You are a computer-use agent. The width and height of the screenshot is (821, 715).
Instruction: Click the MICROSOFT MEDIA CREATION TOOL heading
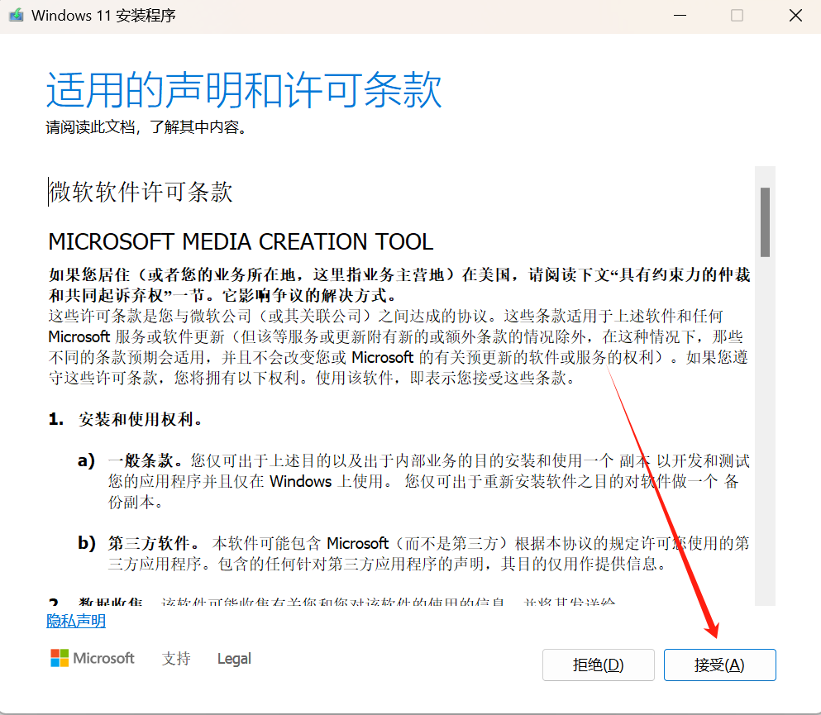pyautogui.click(x=241, y=241)
